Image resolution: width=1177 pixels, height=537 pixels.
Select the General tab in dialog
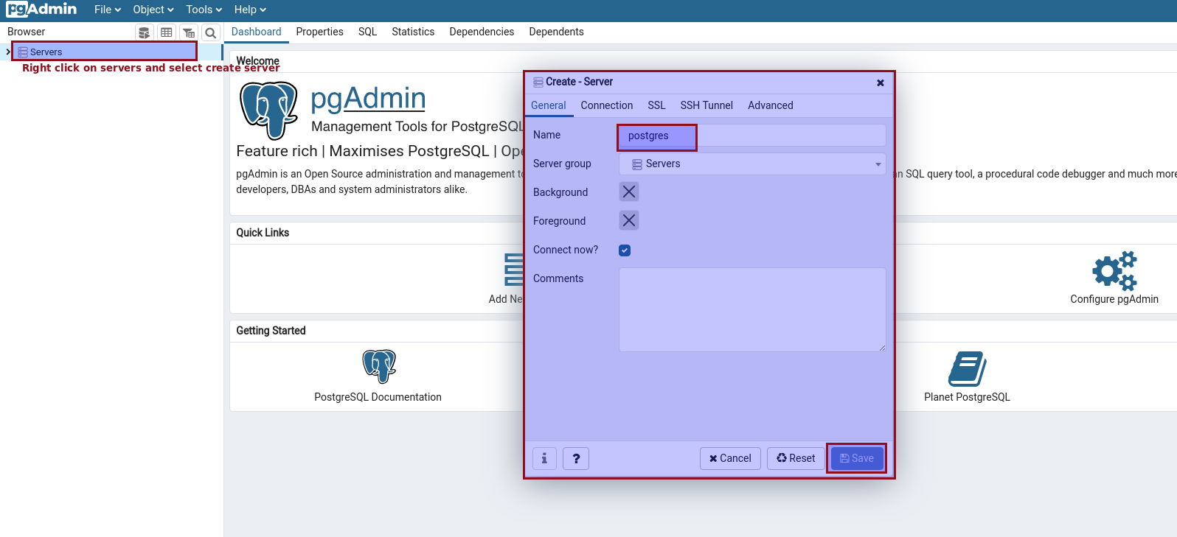point(549,105)
